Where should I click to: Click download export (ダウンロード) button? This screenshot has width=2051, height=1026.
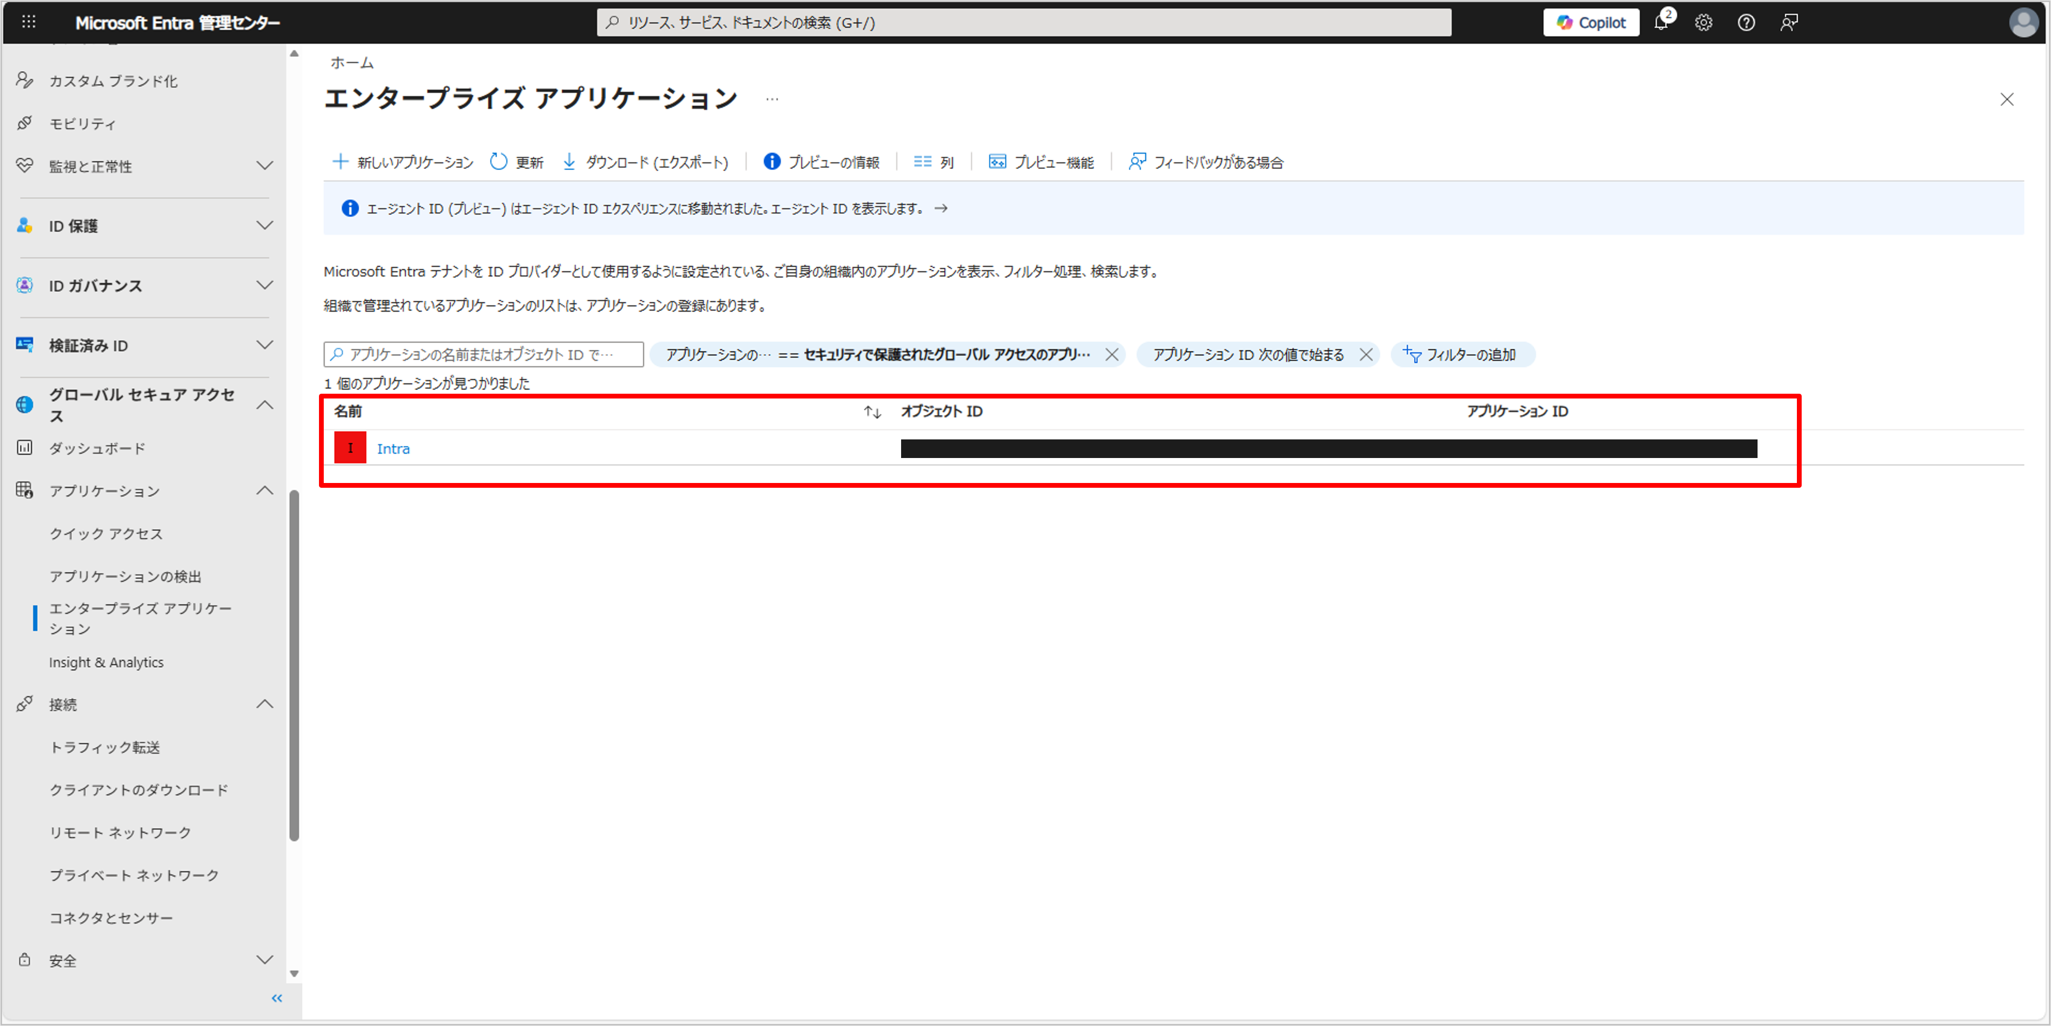click(x=646, y=163)
